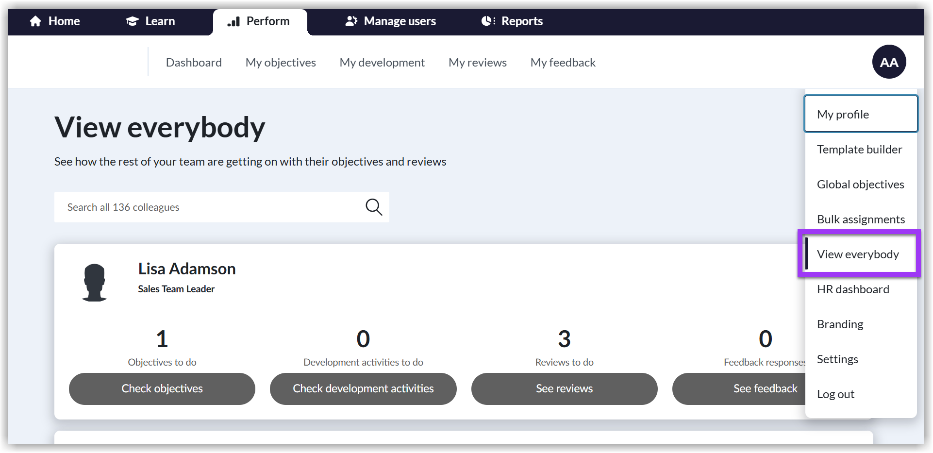Click the search magnifying glass icon

[x=373, y=207]
